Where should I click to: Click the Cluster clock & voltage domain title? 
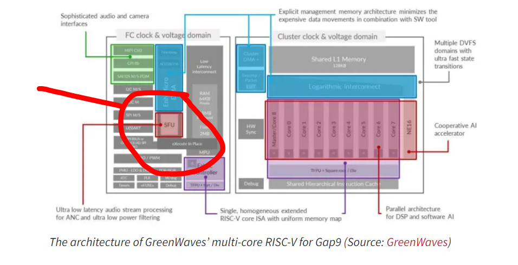point(327,36)
